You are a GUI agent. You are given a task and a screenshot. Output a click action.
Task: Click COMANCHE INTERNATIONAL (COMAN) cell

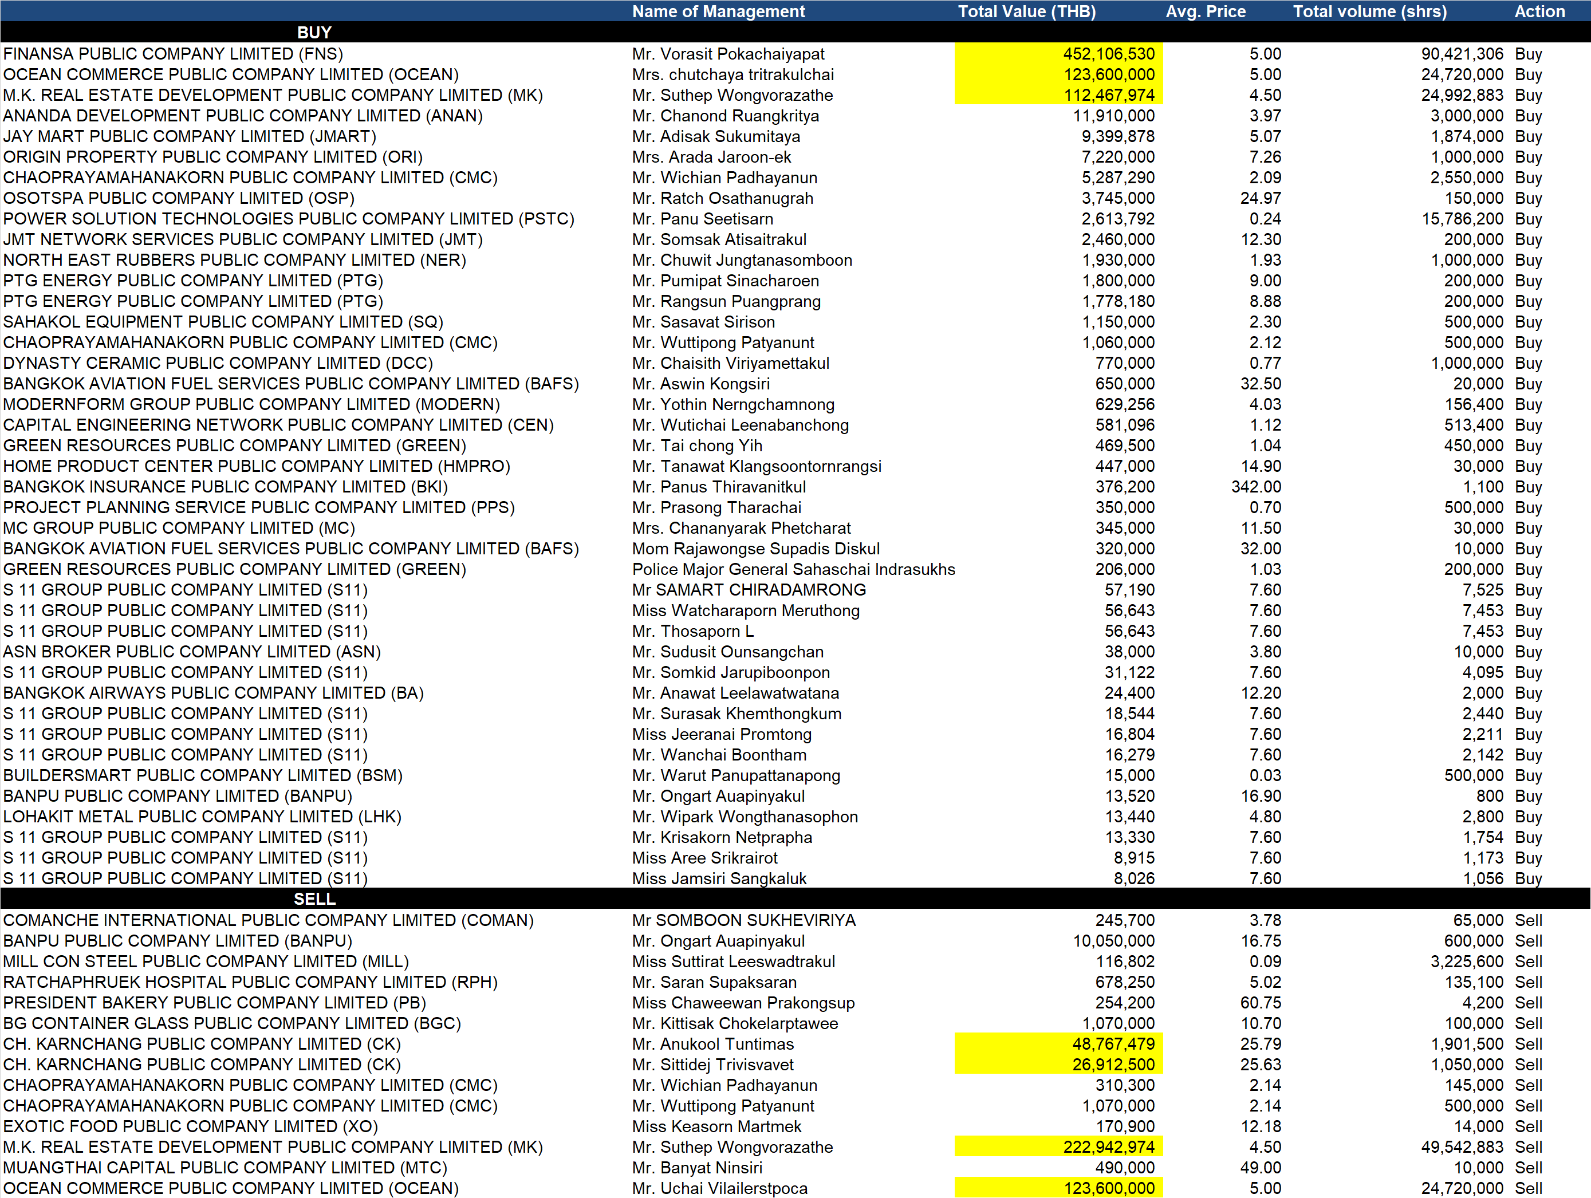268,920
